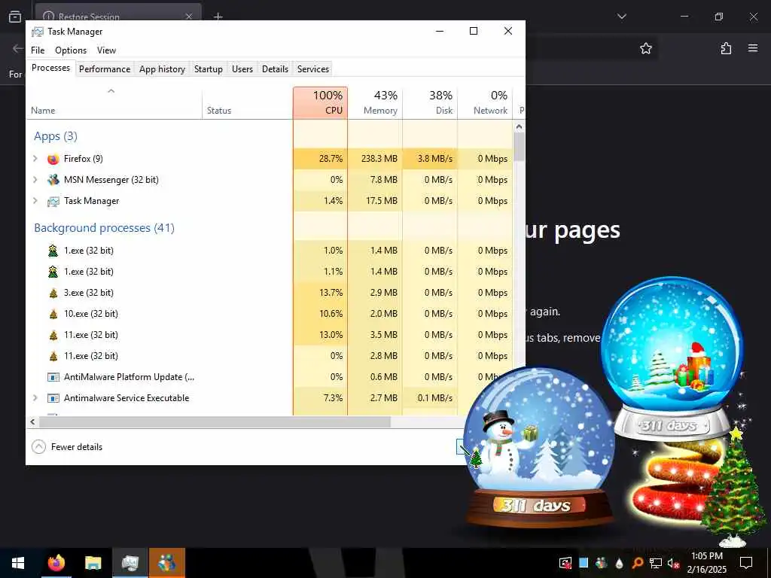Click the network tray icon
This screenshot has height=578, width=771.
656,563
